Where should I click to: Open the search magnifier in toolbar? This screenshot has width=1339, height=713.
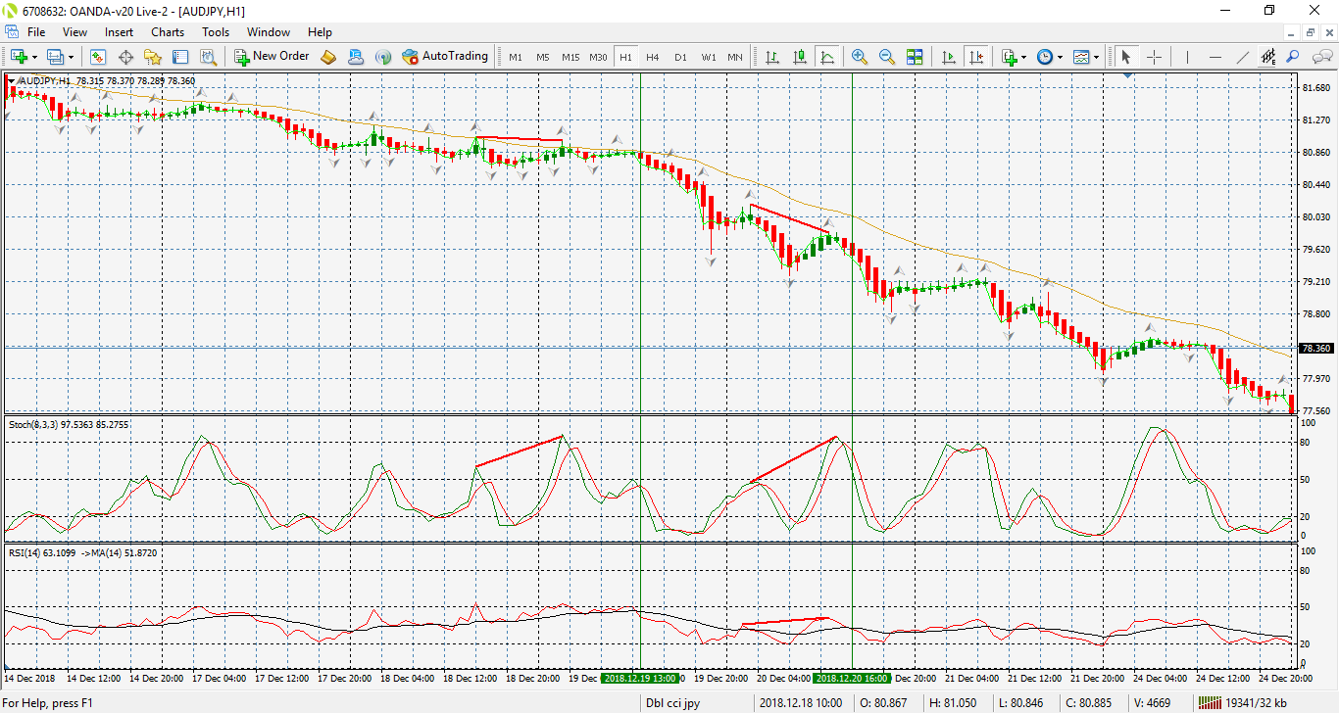click(x=1293, y=57)
